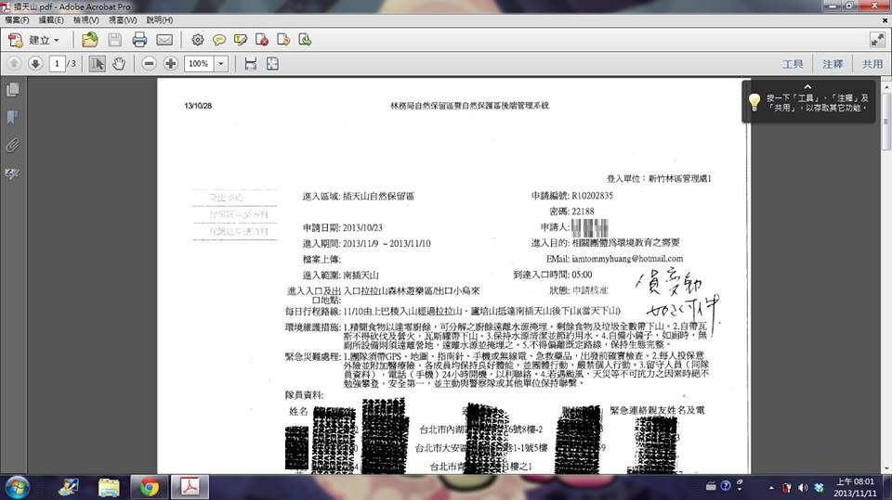Open the page thumbnails panel
This screenshot has width=892, height=500.
point(13,90)
